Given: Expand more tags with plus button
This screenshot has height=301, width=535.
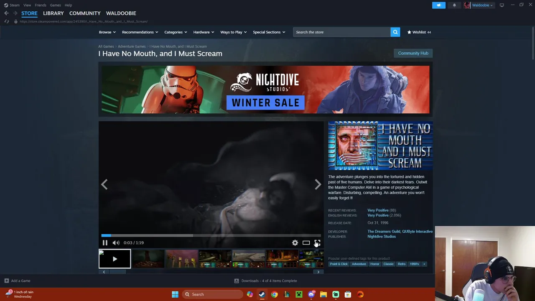Looking at the screenshot, I should tap(424, 264).
